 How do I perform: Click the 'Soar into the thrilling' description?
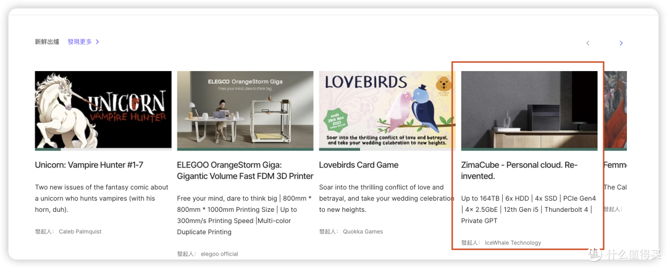coord(387,198)
